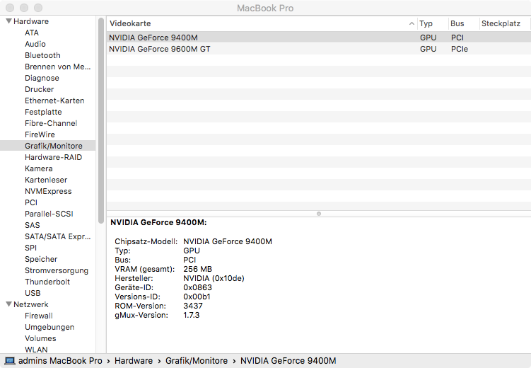531x368 pixels.
Task: Select NVMExpress in the sidebar
Action: 48,191
